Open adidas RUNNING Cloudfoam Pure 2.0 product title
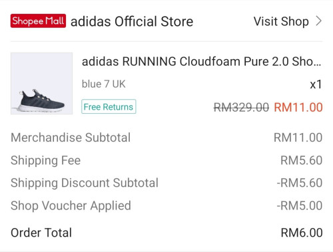Image resolution: width=333 pixels, height=252 pixels. click(x=201, y=61)
